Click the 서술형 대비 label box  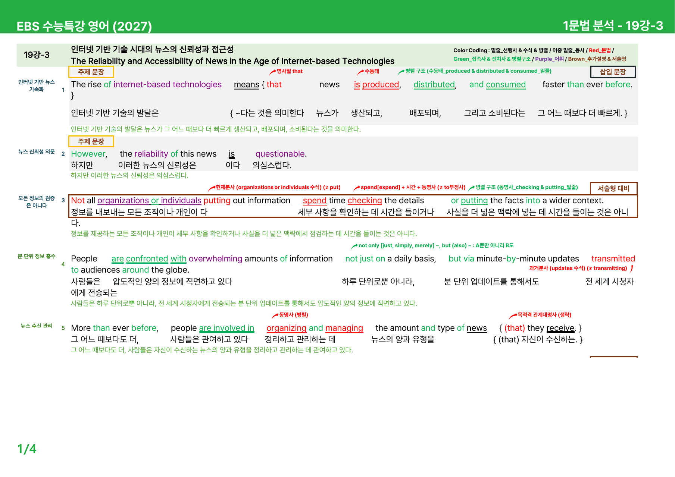[613, 188]
